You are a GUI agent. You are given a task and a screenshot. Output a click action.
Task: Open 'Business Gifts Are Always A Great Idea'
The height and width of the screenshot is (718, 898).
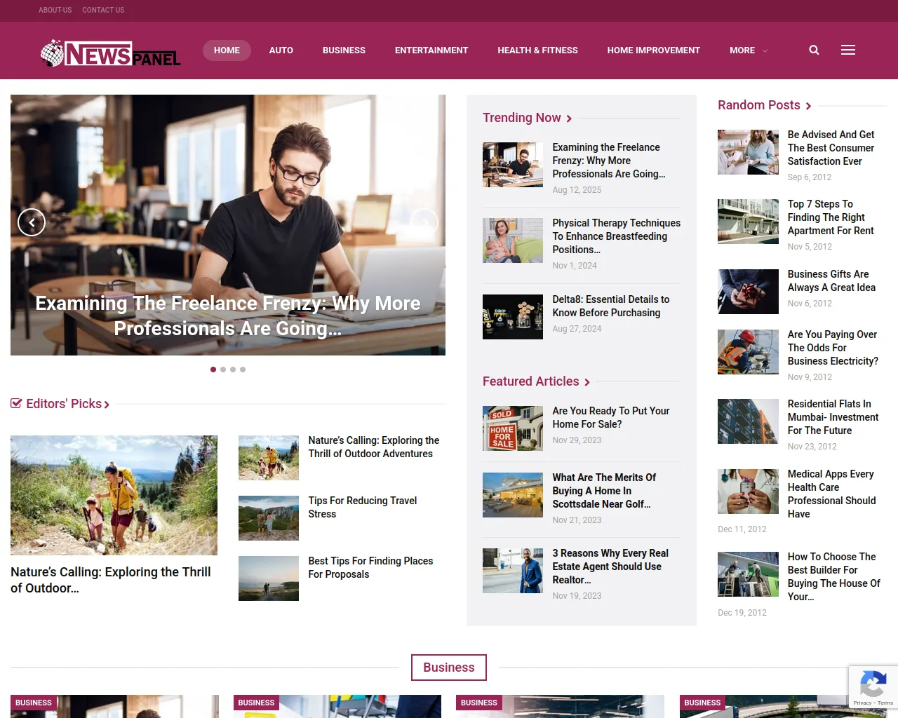pyautogui.click(x=831, y=281)
